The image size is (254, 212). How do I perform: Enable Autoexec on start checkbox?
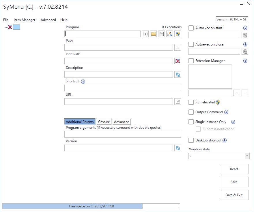coord(191,28)
